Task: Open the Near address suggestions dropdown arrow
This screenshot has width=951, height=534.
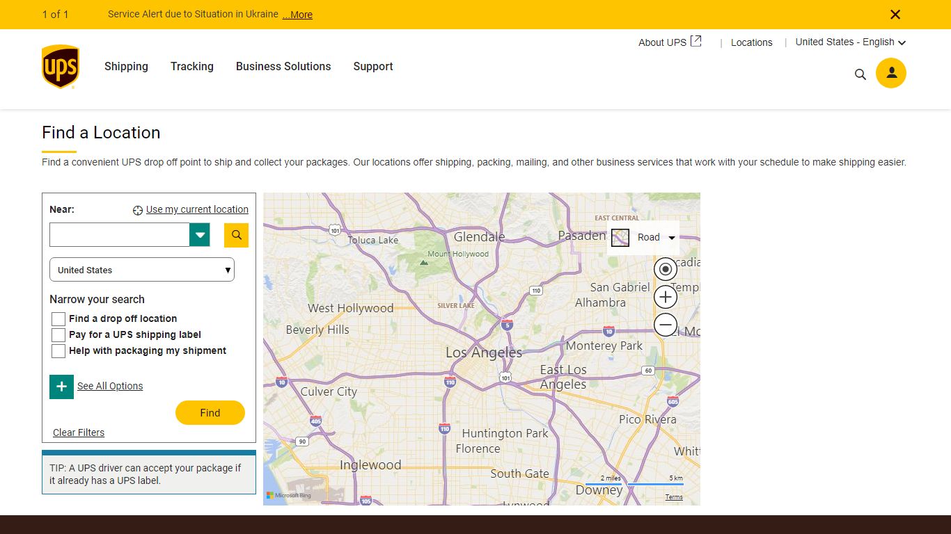Action: point(200,235)
